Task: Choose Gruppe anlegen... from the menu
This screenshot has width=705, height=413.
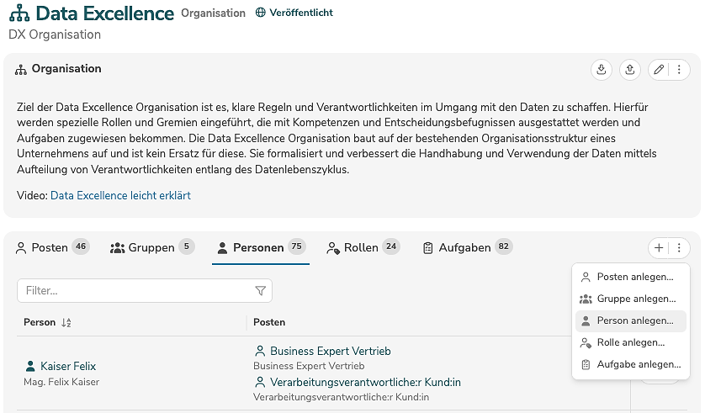Action: point(631,299)
